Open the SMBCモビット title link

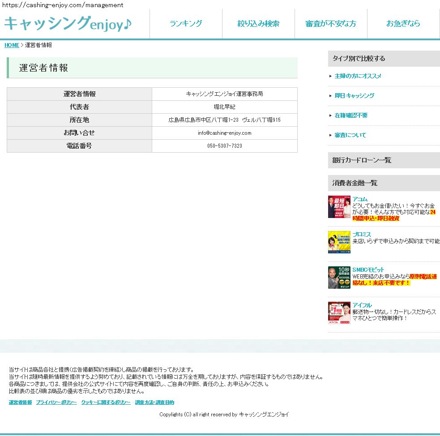tap(368, 269)
